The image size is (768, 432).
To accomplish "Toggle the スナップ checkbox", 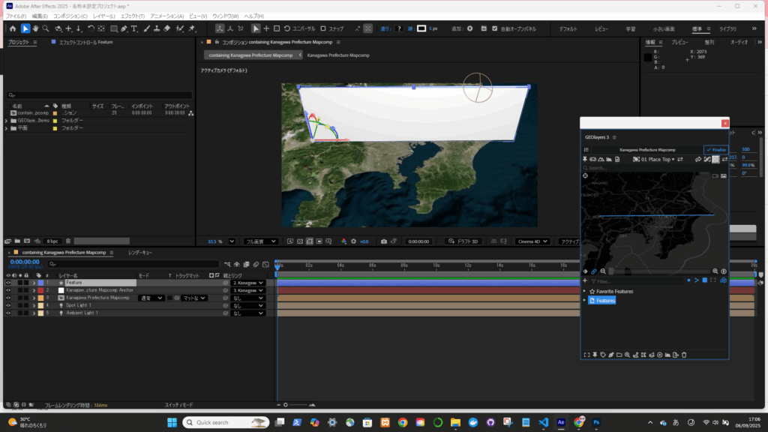I will (323, 28).
